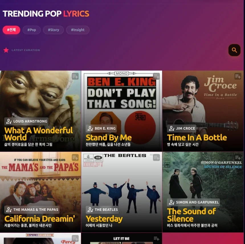Click subtitle '어제의 서툴렀던 나'
This screenshot has width=245, height=244.
tap(99, 226)
